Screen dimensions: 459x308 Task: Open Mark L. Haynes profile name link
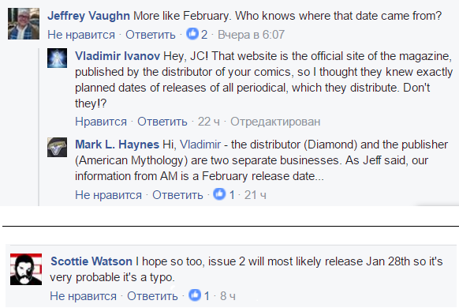(117, 145)
